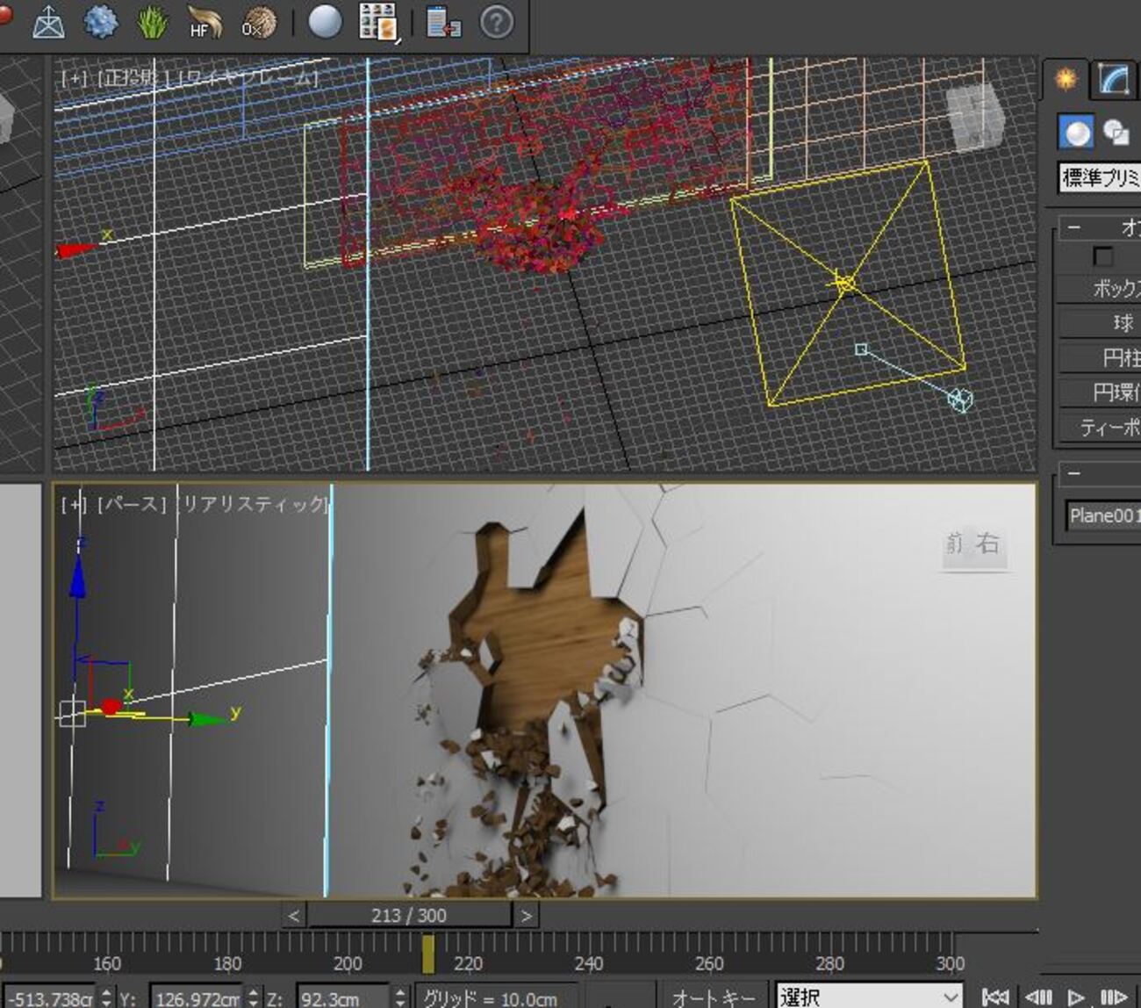Viewport: 1141px width, 1008px height.
Task: Click the green grass tool icon
Action: pyautogui.click(x=153, y=22)
